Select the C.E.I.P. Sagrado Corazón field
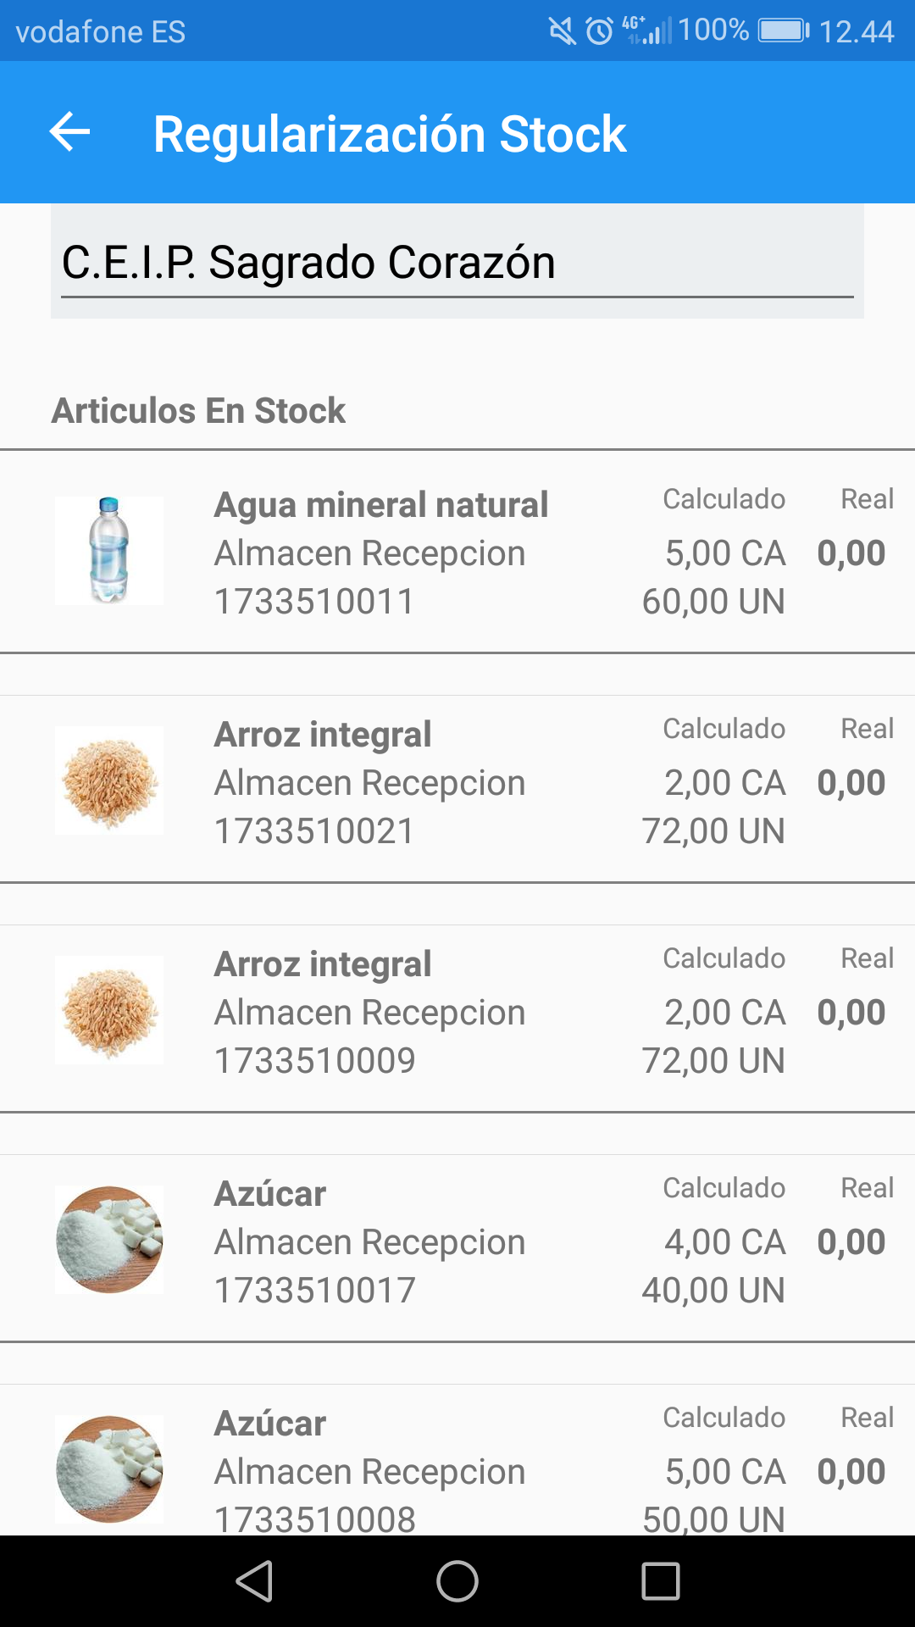The width and height of the screenshot is (915, 1627). click(x=457, y=263)
